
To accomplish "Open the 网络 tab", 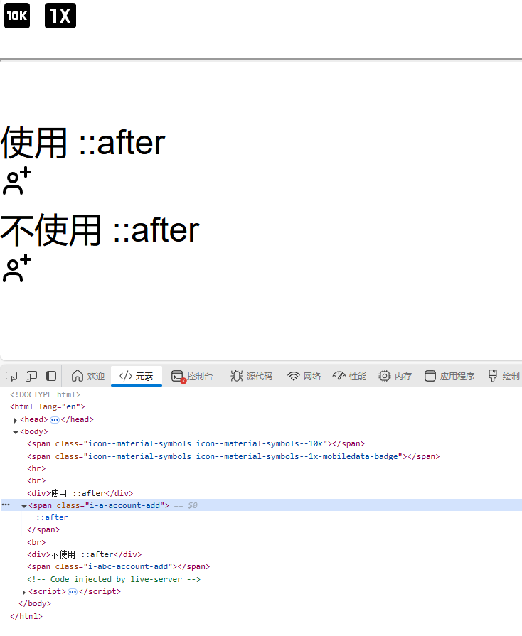I will tap(304, 377).
